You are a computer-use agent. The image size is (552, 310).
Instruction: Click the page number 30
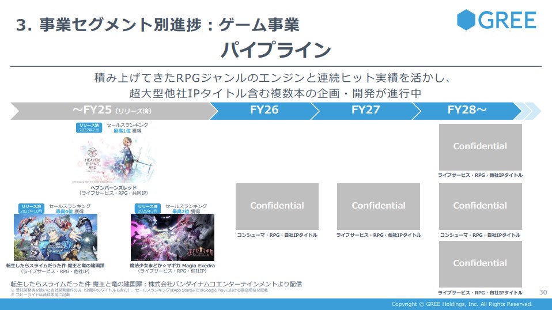[x=543, y=292]
